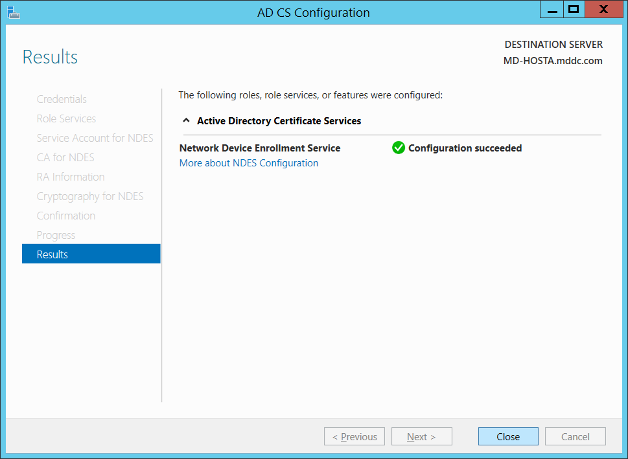Click the Credentials step in the wizard sidebar
628x459 pixels.
click(x=62, y=98)
